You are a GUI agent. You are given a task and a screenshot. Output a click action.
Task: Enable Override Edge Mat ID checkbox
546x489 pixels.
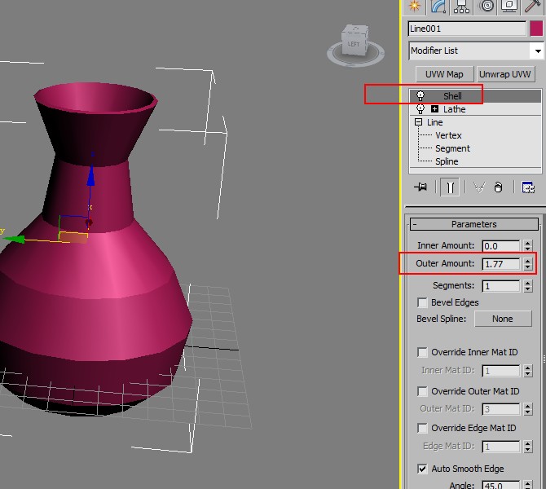(422, 428)
